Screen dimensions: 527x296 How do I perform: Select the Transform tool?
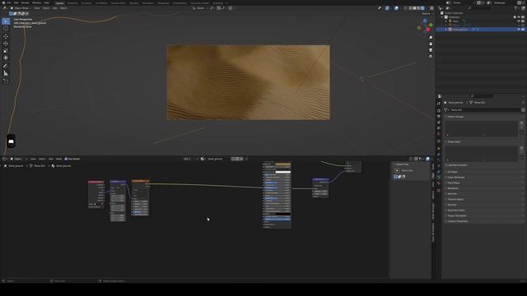pyautogui.click(x=6, y=58)
